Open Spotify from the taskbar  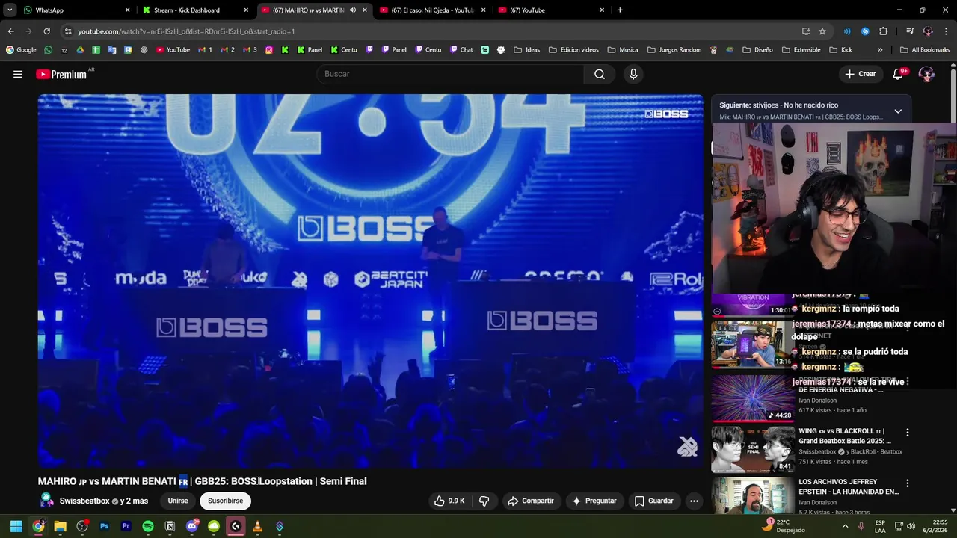click(148, 526)
